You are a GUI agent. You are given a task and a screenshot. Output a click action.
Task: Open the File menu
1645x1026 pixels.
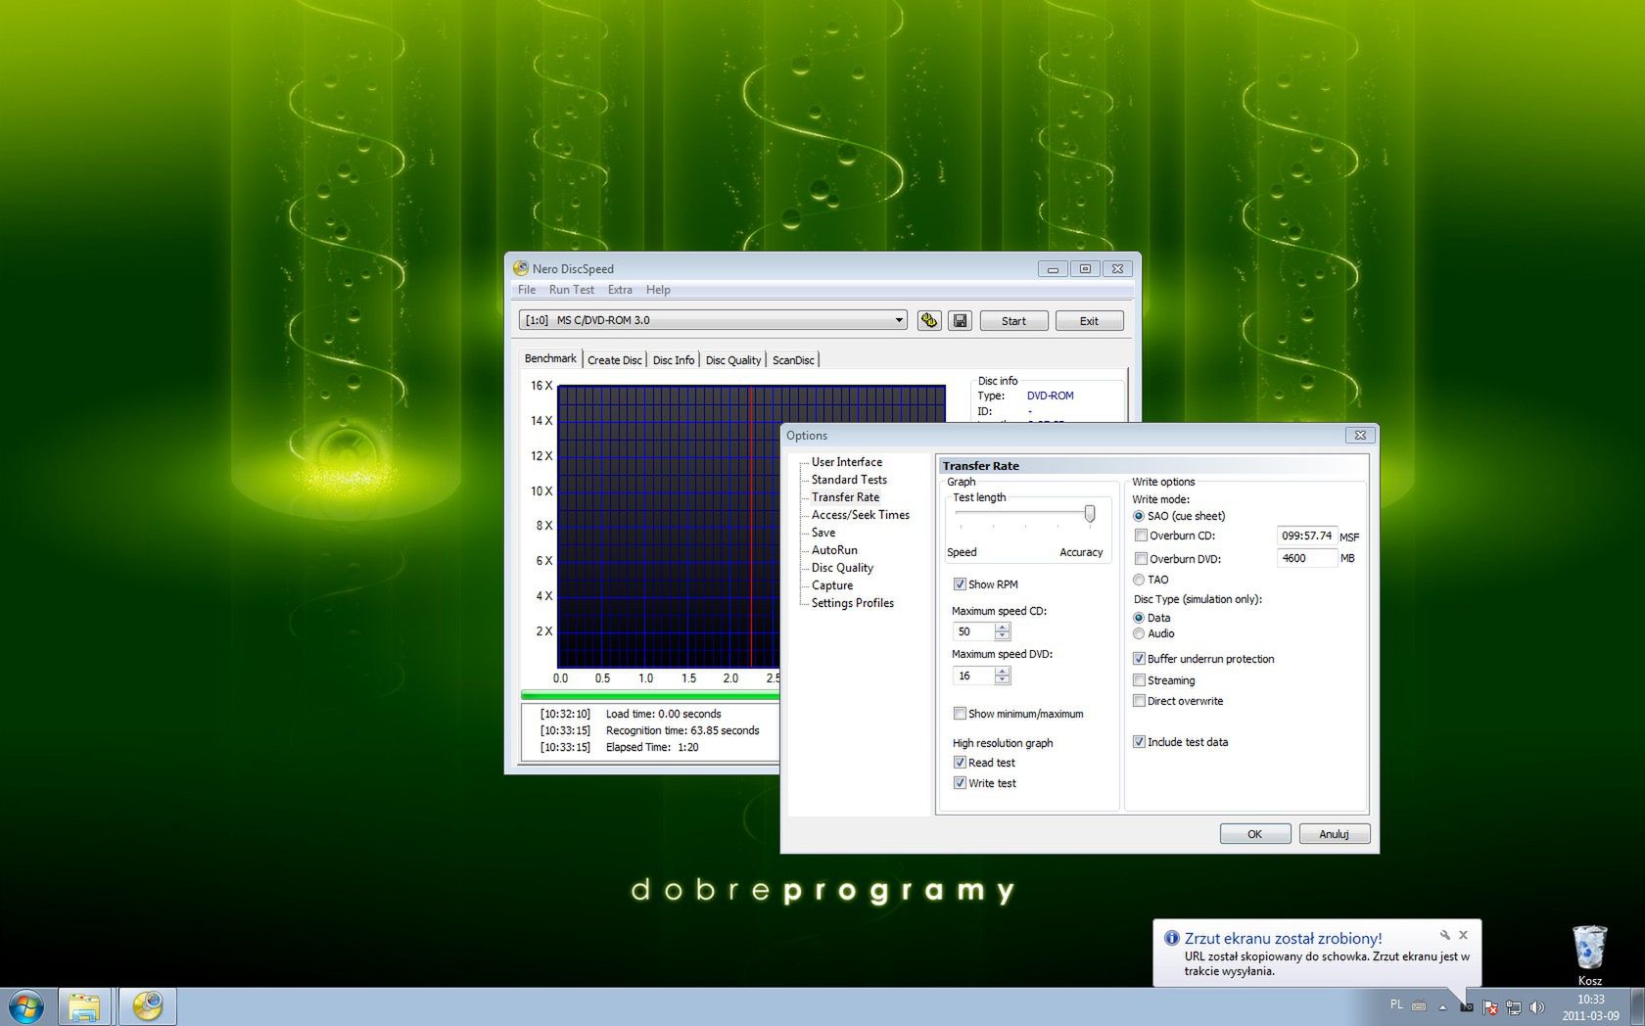click(527, 290)
